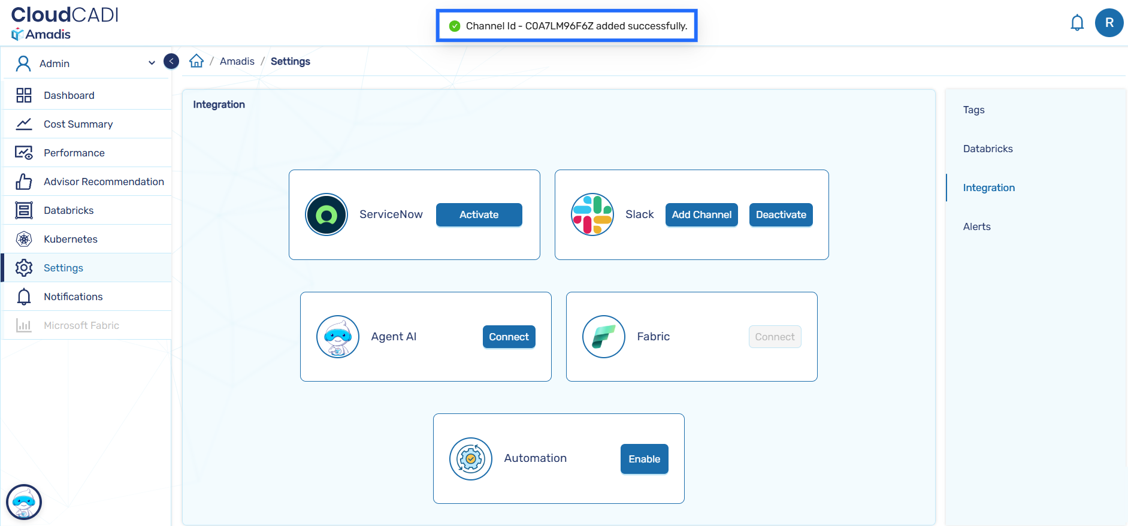Click the ServiceNow logo icon

click(326, 214)
